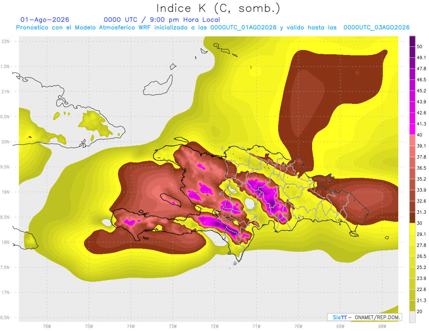Click the legend value '39.1'
Viewport: 429px width, 331px height.
421,146
